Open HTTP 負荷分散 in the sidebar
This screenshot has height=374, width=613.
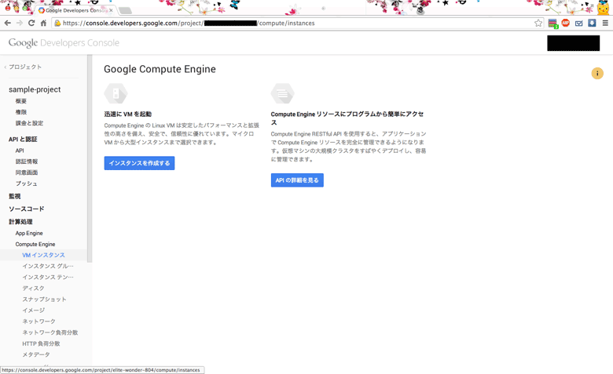[x=41, y=343]
